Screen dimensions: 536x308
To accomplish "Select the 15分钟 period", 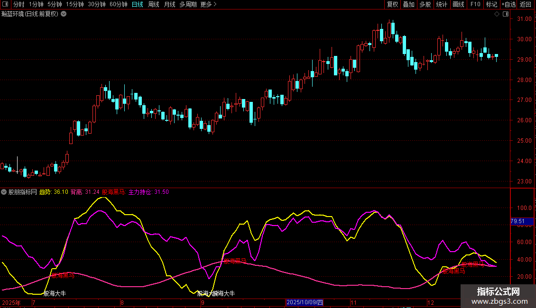I will click(x=74, y=4).
